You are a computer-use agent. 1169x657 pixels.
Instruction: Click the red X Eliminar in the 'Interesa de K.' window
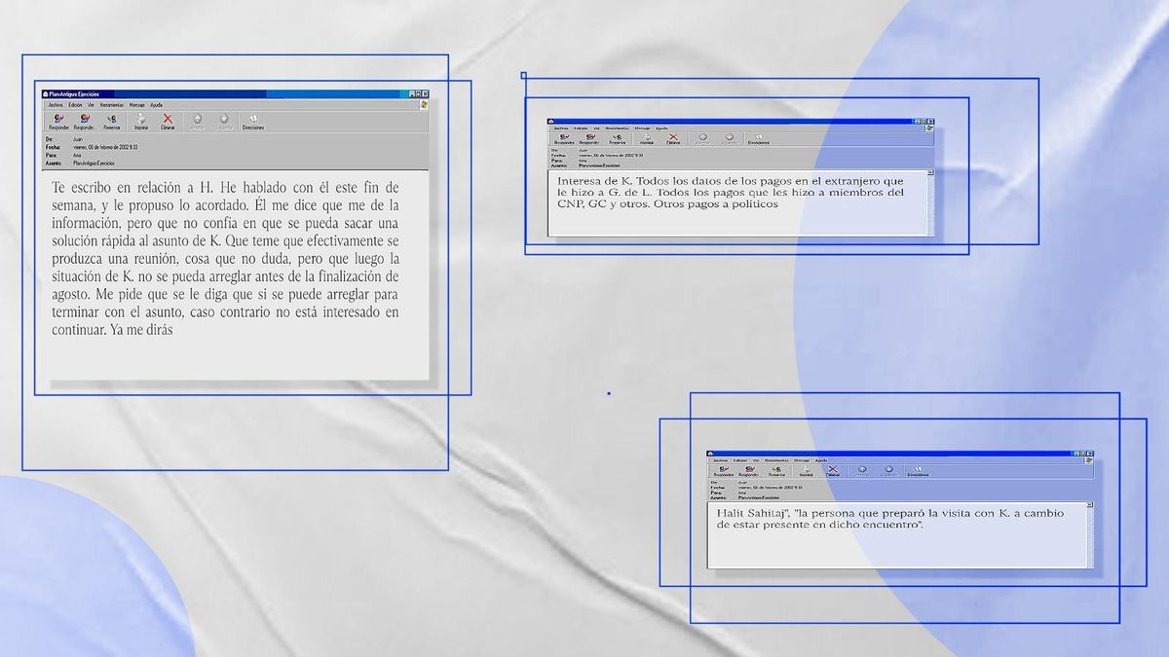pos(673,139)
